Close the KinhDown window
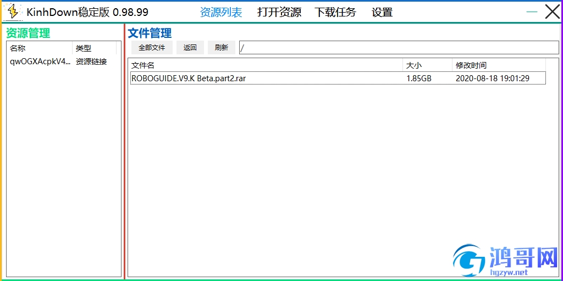 (552, 12)
